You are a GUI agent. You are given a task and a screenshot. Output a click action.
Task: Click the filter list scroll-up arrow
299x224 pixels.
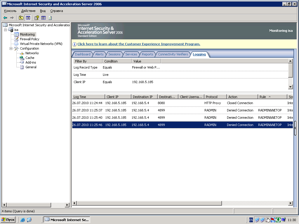point(290,61)
